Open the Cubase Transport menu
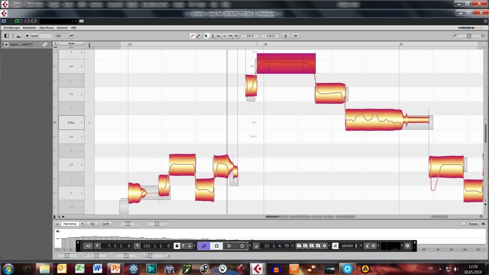The height and width of the screenshot is (275, 489). 115,5
